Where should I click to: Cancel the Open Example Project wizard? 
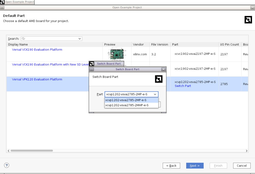tap(241, 166)
